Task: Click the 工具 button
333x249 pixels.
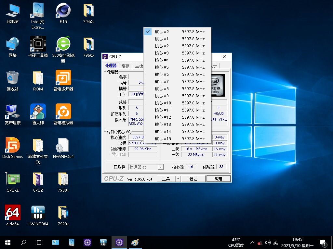Action: point(166,179)
